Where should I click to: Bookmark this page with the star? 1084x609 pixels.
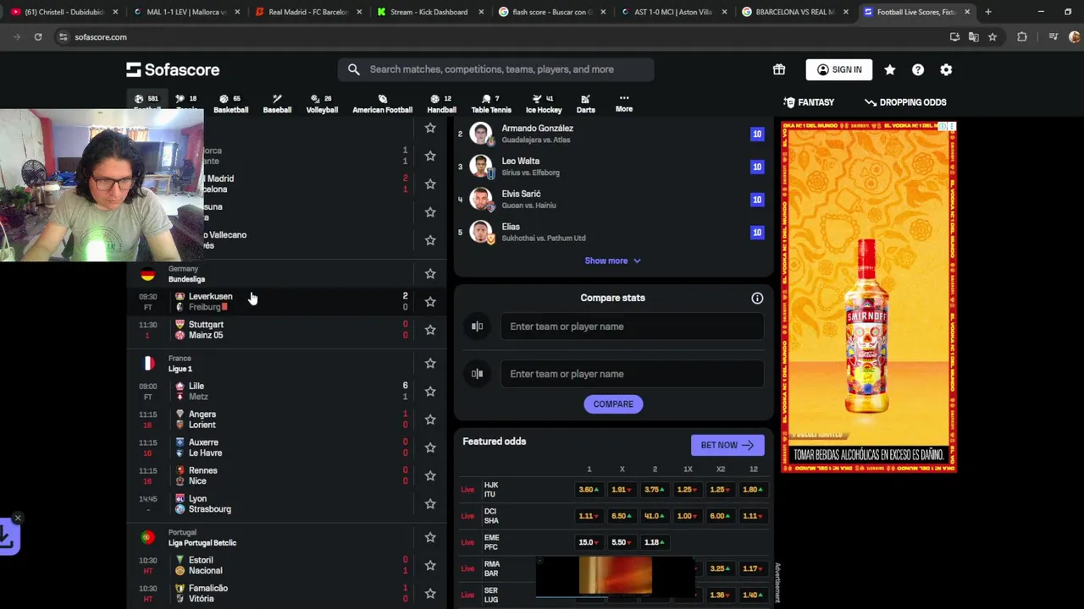(x=993, y=37)
